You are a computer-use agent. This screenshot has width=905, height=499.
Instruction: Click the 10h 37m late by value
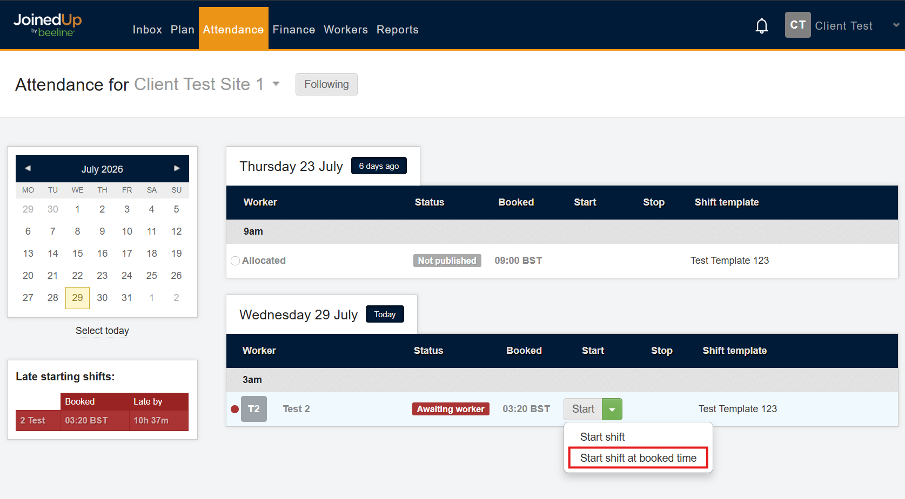tap(151, 420)
